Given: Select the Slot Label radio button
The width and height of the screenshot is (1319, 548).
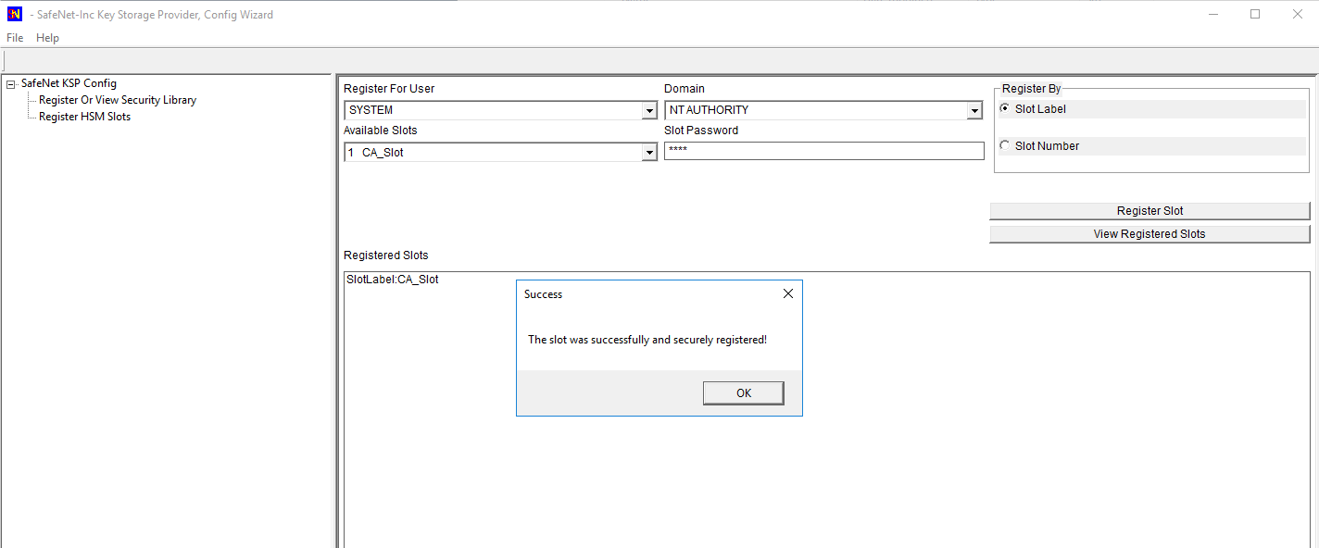Looking at the screenshot, I should point(1005,108).
